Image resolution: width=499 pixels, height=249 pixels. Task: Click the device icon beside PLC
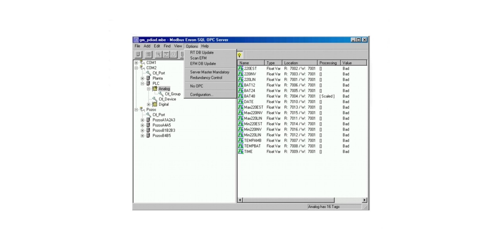[x=148, y=83]
